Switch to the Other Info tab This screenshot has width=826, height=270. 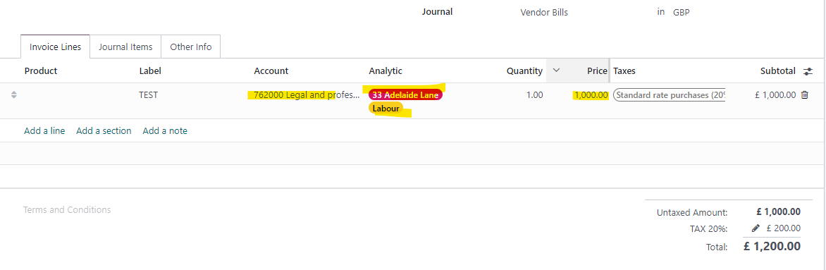[191, 47]
